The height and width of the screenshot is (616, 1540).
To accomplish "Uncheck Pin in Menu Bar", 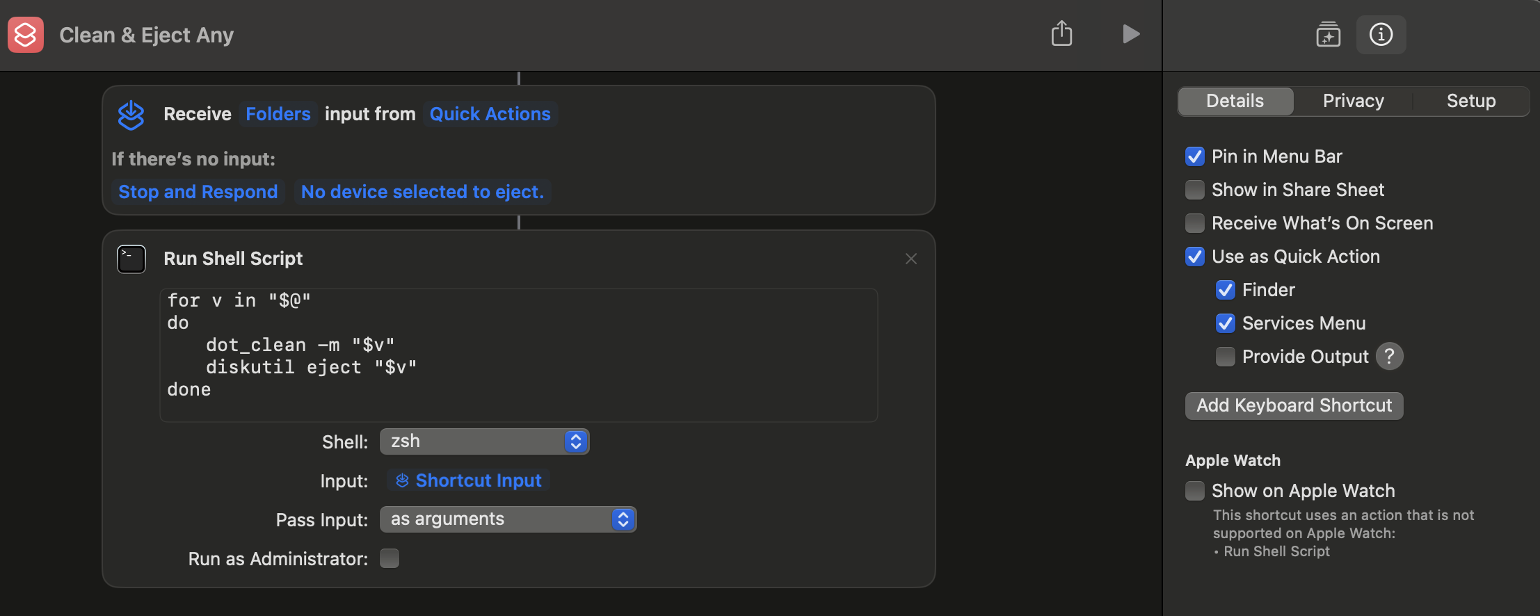I will (x=1194, y=156).
